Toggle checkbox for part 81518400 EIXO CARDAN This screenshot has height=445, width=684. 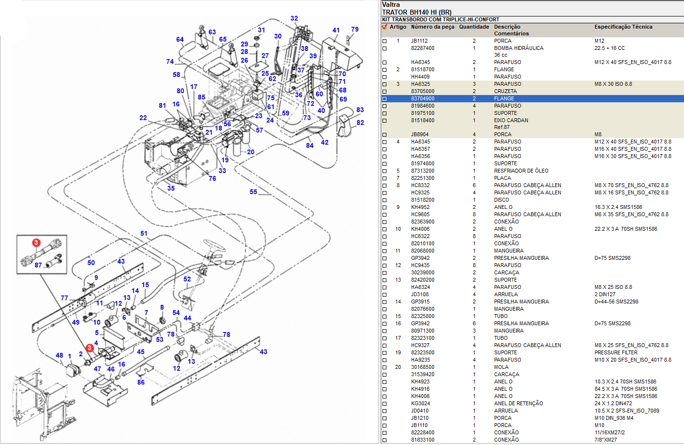coord(384,121)
